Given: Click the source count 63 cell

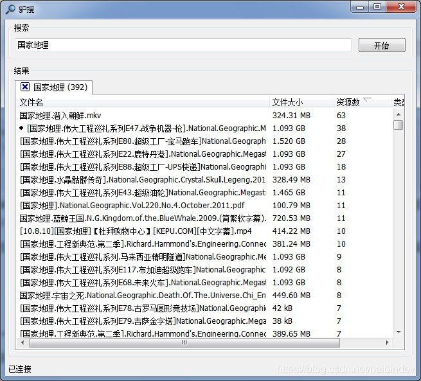Looking at the screenshot, I should tap(341, 116).
